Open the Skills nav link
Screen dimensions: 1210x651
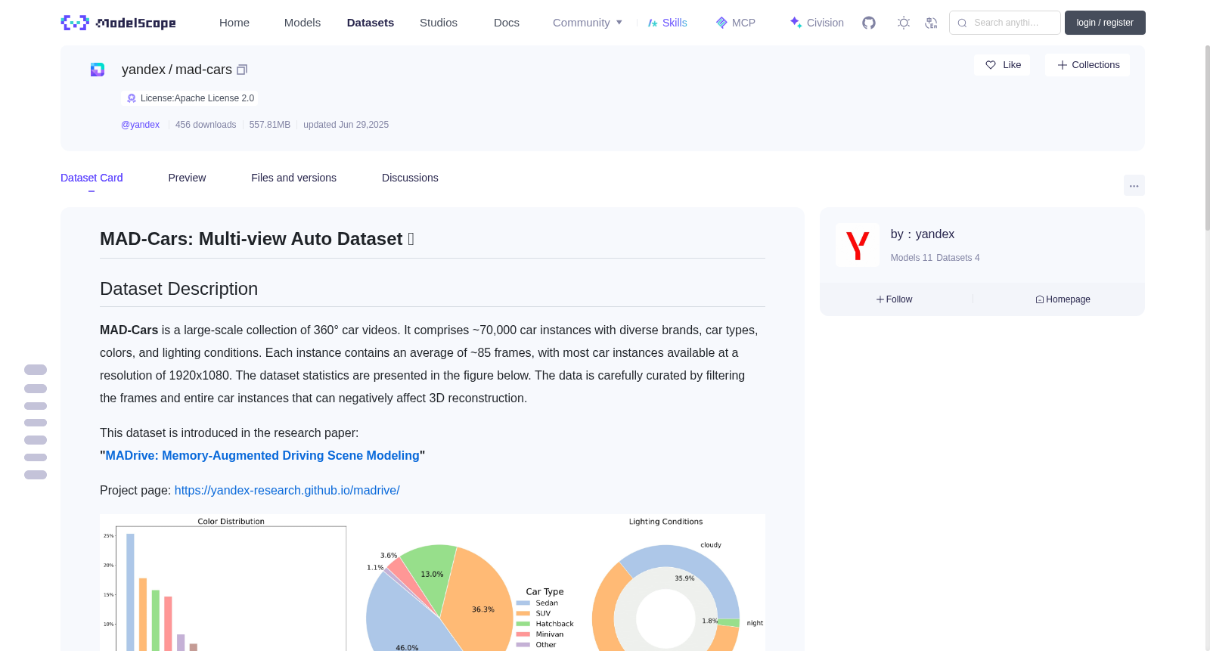[x=668, y=23]
